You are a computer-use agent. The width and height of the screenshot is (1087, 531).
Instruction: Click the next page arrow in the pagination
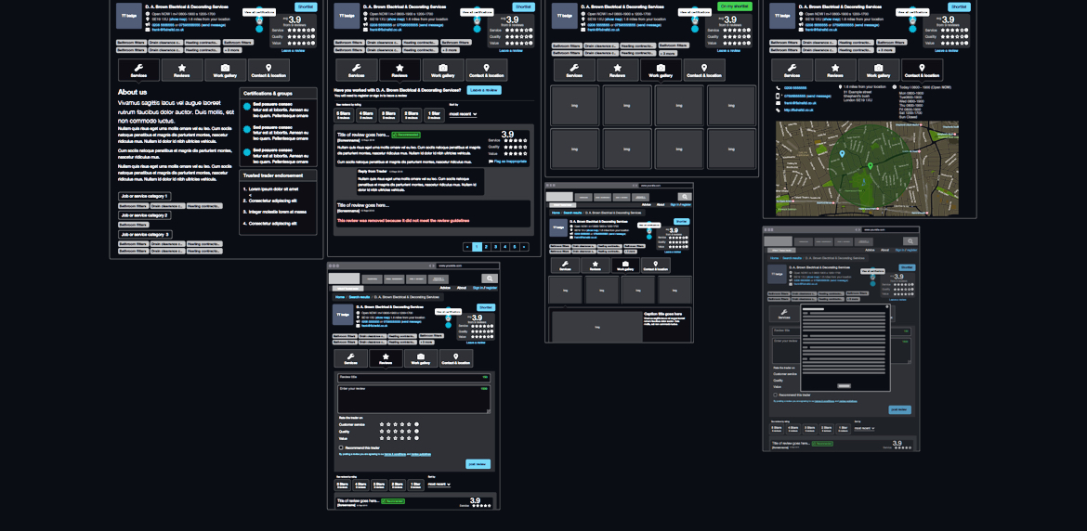pyautogui.click(x=524, y=247)
